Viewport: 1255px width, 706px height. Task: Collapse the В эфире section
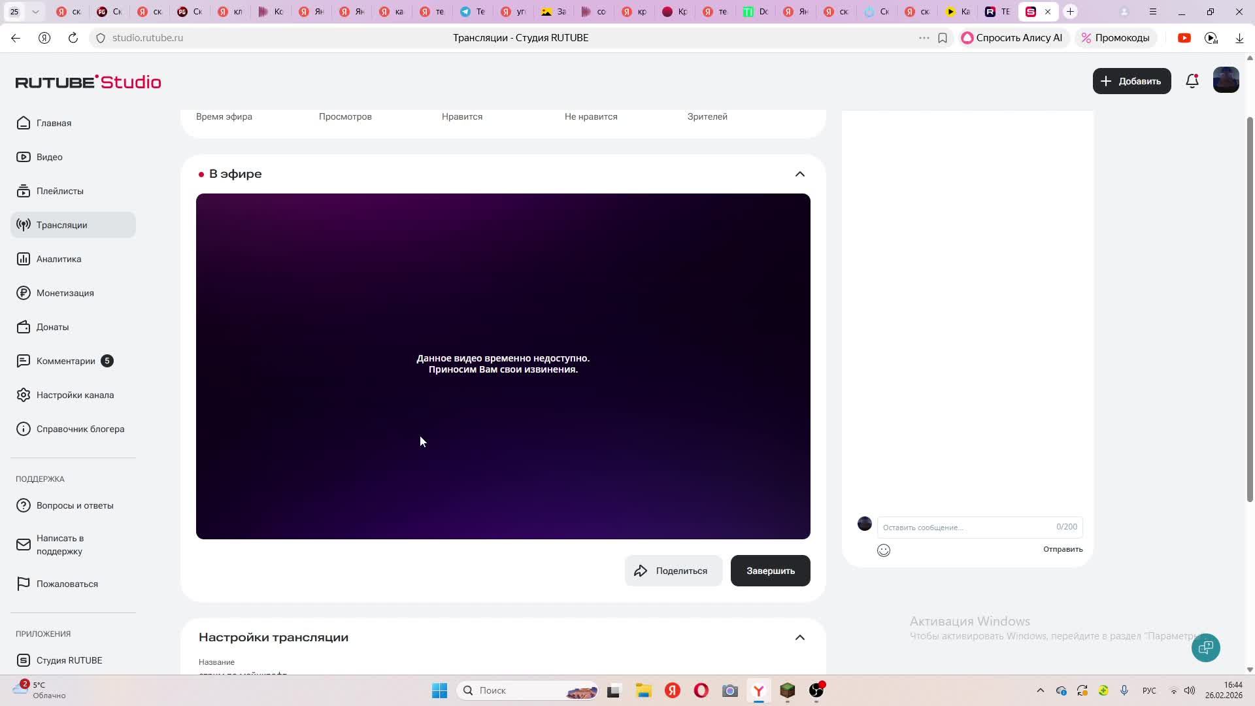[800, 174]
